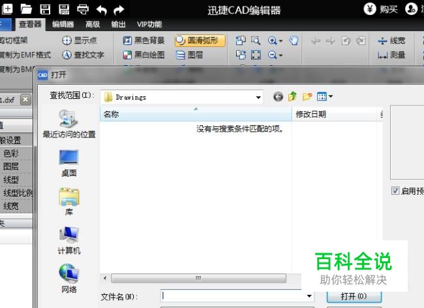Viewport: 424px width, 308px height.
Task: Open the 高级 ribbon tab
Action: 93,24
